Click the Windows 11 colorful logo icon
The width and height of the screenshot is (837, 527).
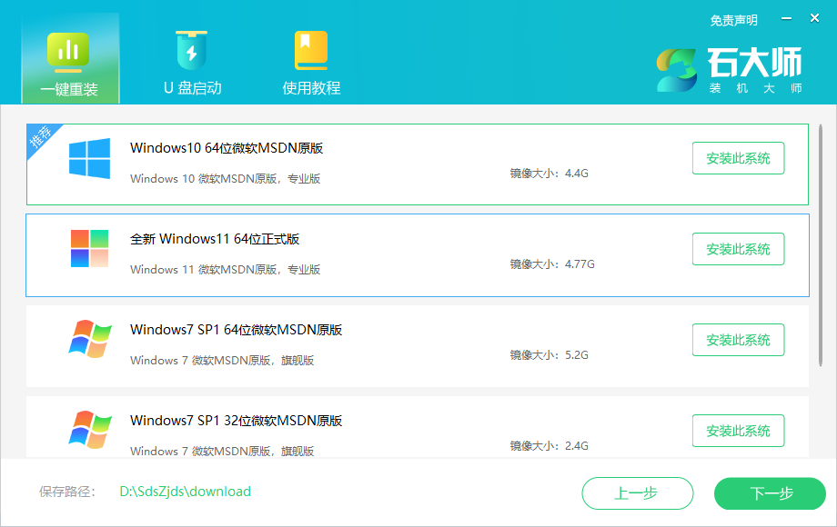(90, 248)
